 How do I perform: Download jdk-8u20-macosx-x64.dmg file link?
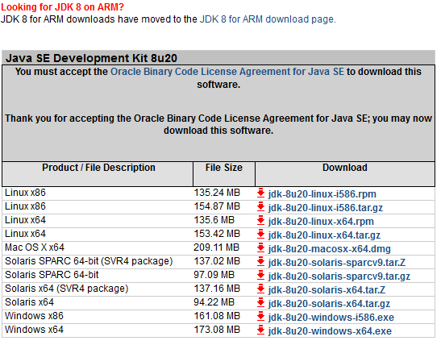(330, 249)
